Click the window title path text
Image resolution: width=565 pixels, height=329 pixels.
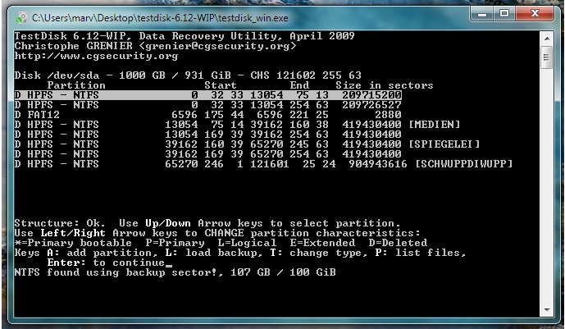pos(160,18)
